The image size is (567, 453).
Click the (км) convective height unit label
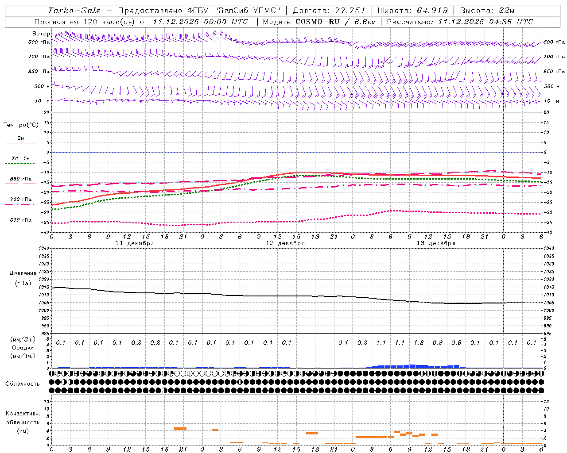click(x=23, y=431)
